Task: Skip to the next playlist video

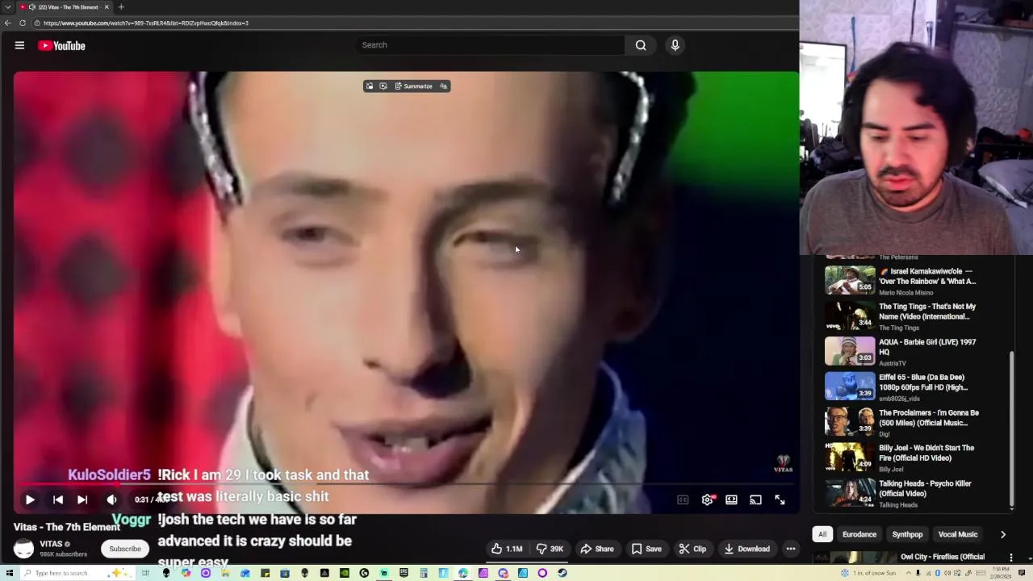Action: click(x=82, y=500)
